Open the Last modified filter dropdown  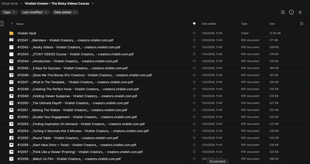35,12
